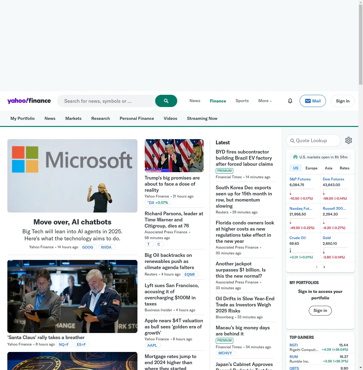Open the stock traders photo story
363x370 pixels.
72,296
